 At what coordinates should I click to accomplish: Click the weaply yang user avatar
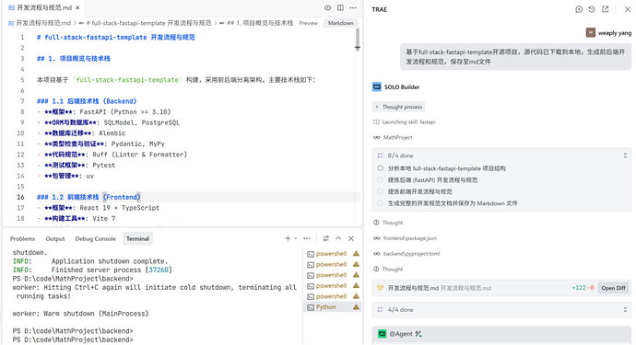[591, 33]
